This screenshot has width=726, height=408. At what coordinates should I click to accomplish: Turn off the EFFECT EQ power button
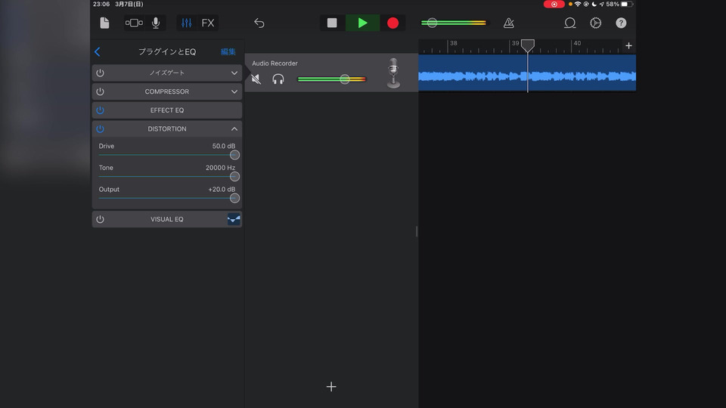100,110
